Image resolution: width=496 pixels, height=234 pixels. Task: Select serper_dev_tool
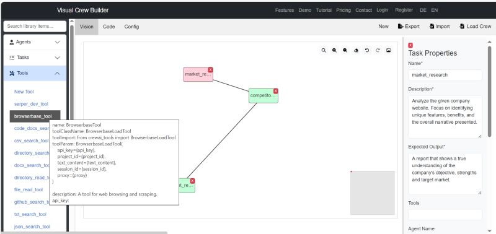click(31, 104)
